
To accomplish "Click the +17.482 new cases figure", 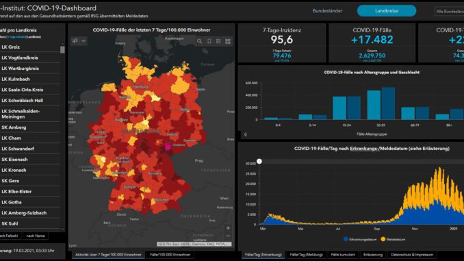I will tap(372, 40).
